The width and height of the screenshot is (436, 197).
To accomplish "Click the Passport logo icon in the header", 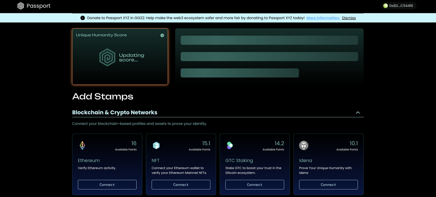I will tap(21, 6).
